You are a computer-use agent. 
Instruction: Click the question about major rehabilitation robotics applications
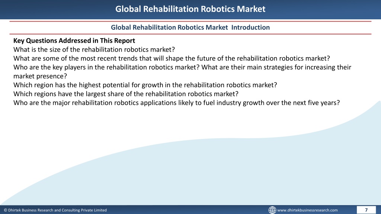click(x=176, y=103)
